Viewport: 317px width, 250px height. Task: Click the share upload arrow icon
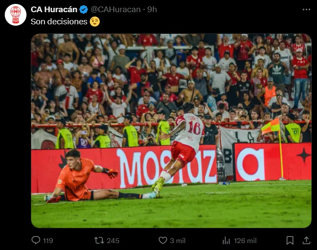click(x=306, y=240)
